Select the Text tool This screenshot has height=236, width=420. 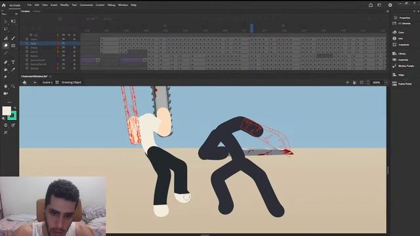pyautogui.click(x=13, y=62)
